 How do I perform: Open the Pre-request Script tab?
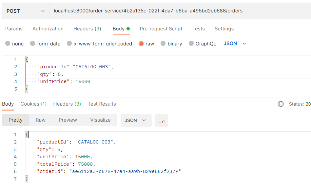[161, 29]
